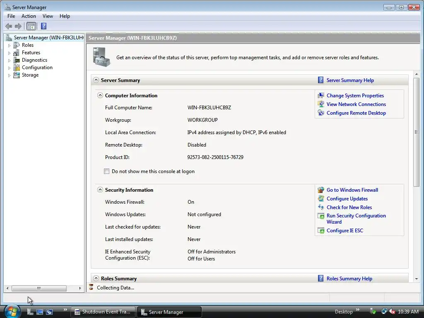This screenshot has width=424, height=318.
Task: Click the Configure Updates icon
Action: pyautogui.click(x=321, y=198)
